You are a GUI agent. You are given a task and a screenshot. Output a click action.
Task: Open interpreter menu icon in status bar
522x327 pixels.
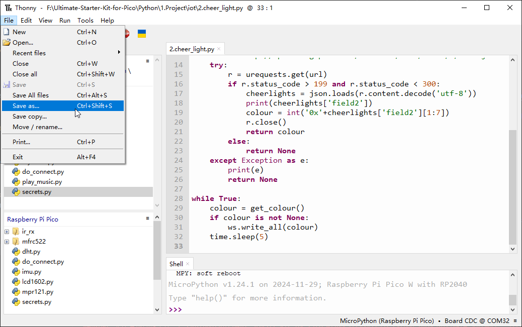pyautogui.click(x=515, y=320)
